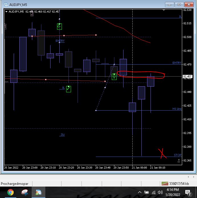Click the current price tag 82.457
This screenshot has width=197, height=198.
point(187,76)
